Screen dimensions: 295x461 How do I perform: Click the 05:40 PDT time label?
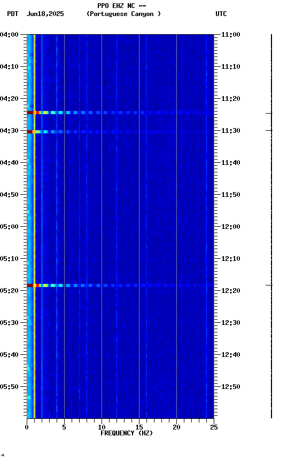(9, 355)
